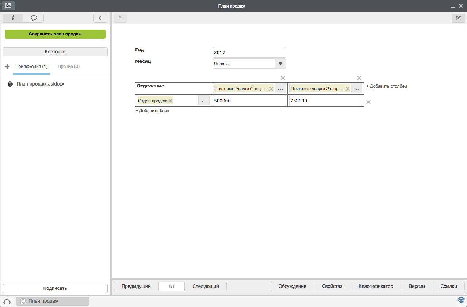
Task: Remove Почтовые Услуги Спецс... tag
Action: point(271,89)
